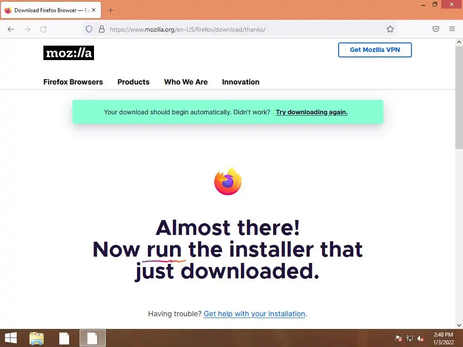Click the muted volume tray icon
This screenshot has height=347, width=463.
[x=420, y=338]
